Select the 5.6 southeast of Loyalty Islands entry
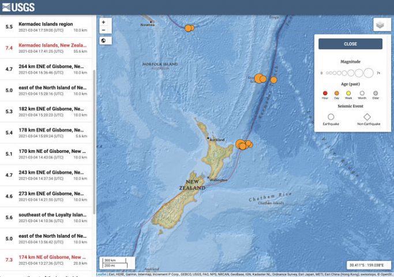The height and width of the screenshot is (277, 394). (46, 218)
